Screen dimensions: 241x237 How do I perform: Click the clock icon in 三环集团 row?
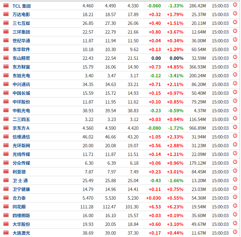point(235,31)
